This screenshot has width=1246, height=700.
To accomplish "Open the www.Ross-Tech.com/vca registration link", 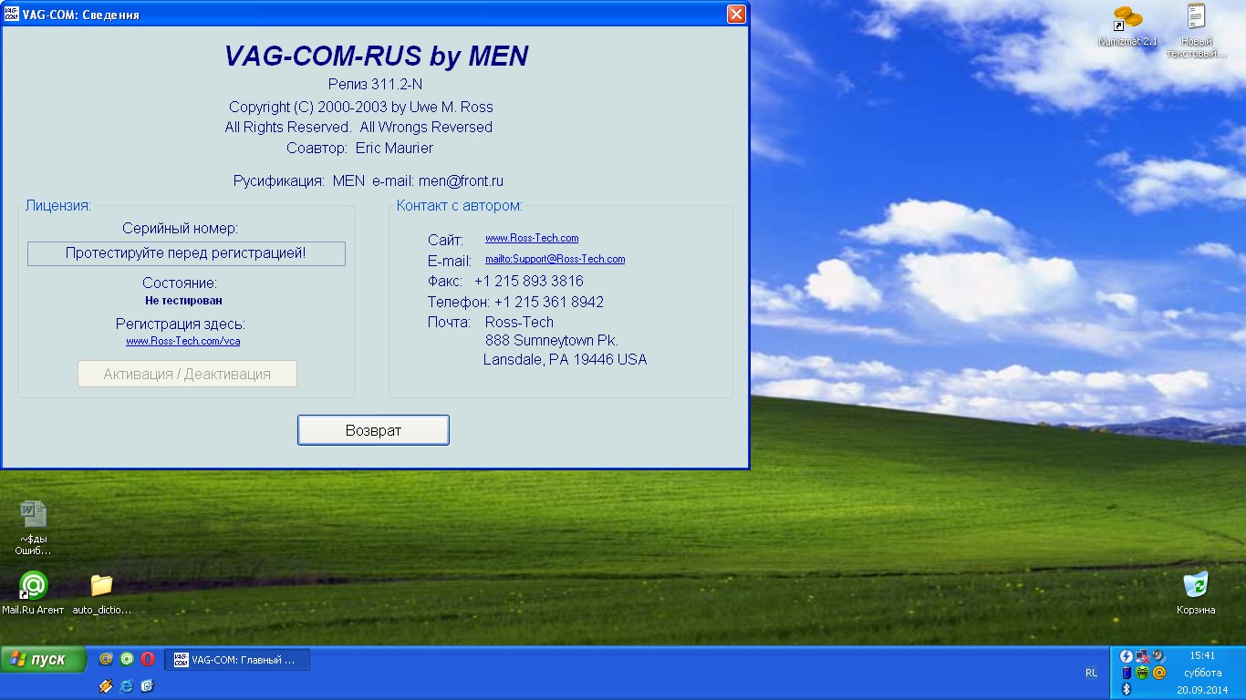I will (183, 341).
